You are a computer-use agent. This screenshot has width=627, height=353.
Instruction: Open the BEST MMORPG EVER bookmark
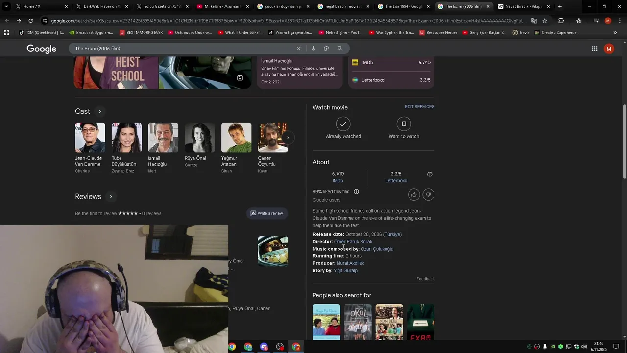(141, 33)
